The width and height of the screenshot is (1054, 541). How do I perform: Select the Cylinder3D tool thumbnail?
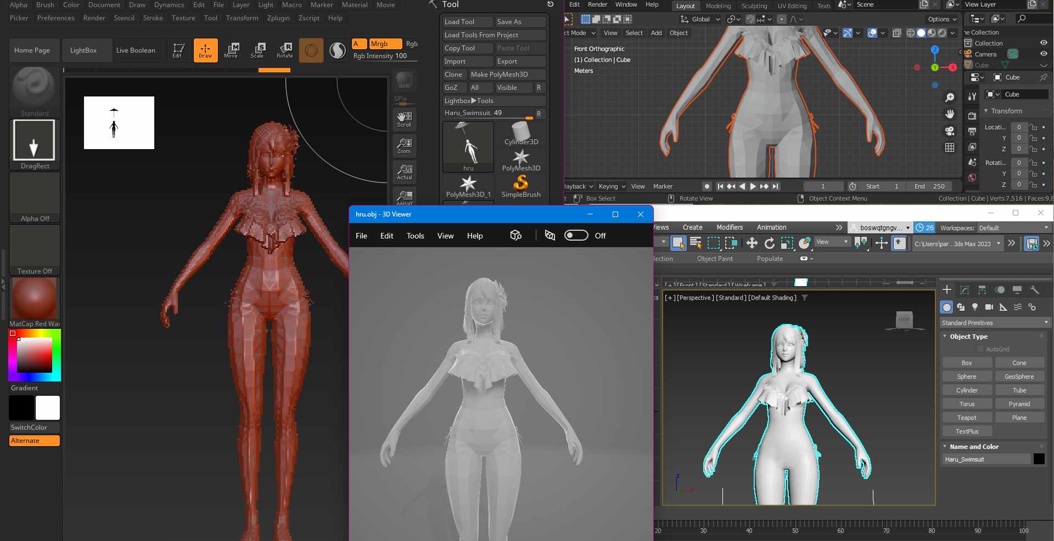(521, 133)
